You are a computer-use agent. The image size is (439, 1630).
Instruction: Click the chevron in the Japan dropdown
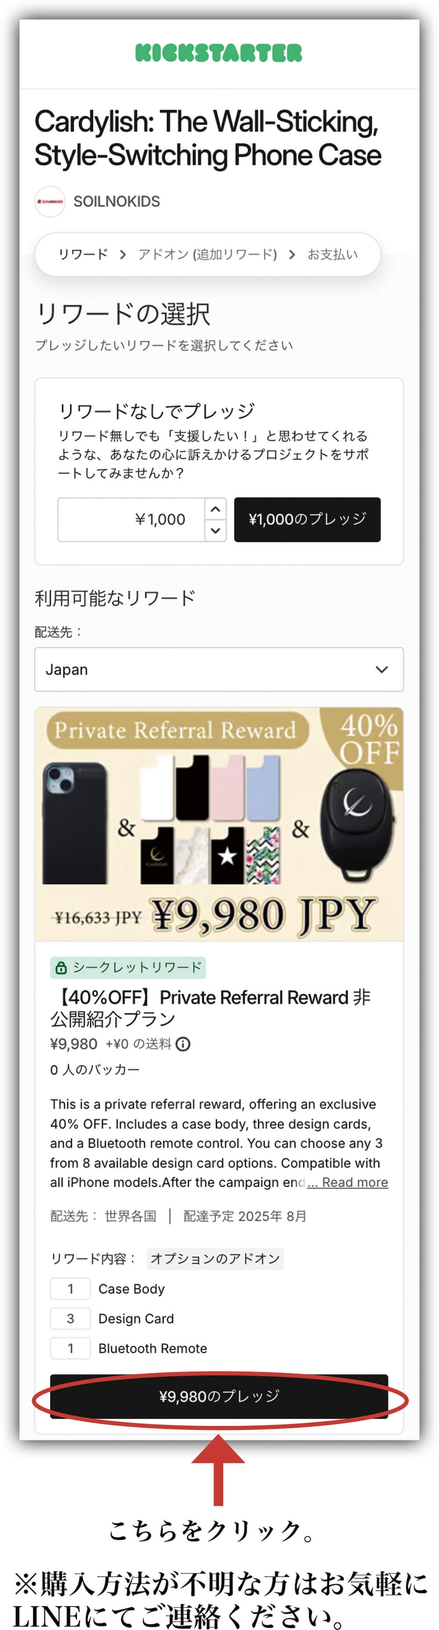(381, 669)
